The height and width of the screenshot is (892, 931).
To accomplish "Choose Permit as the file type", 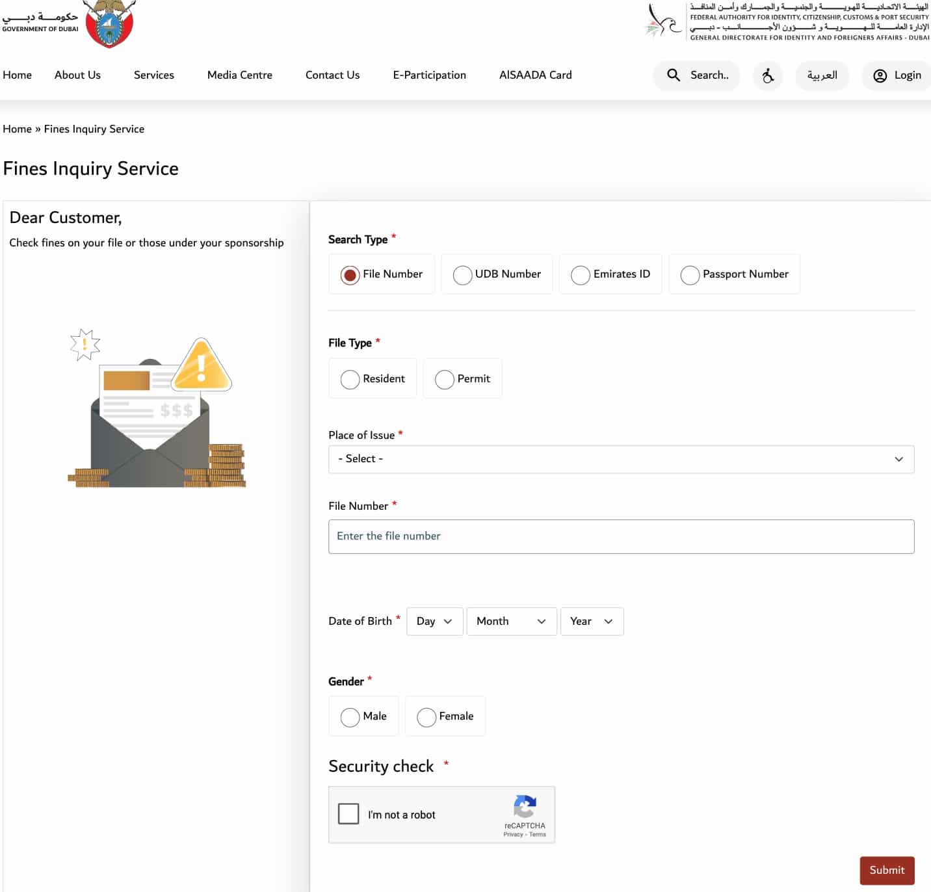I will click(444, 378).
